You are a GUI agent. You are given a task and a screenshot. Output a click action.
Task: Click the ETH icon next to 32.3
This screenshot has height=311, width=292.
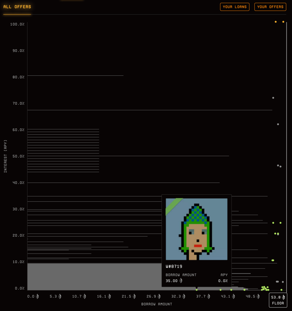184,296
